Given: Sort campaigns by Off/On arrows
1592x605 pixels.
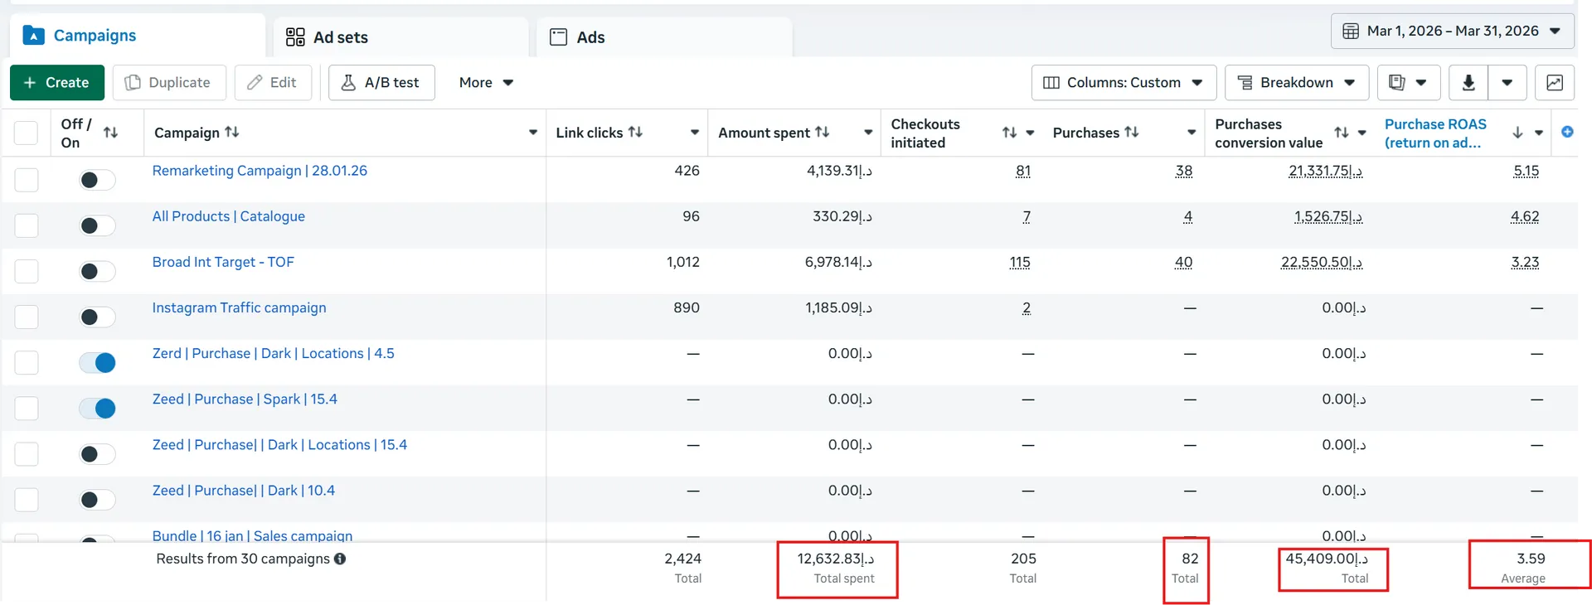Looking at the screenshot, I should pos(110,133).
